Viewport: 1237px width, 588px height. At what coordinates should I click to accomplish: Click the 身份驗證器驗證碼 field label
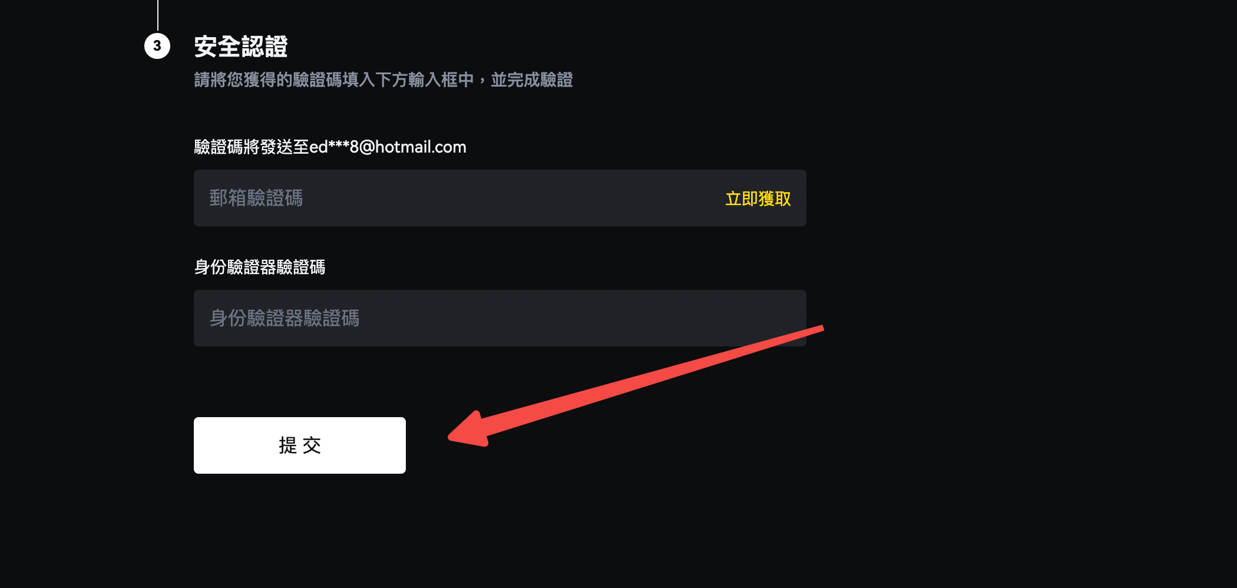(x=260, y=267)
